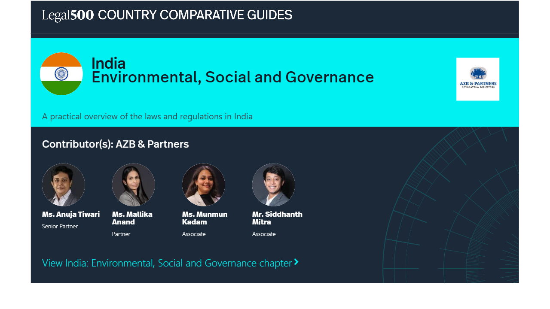Image resolution: width=550 pixels, height=309 pixels.
Task: Select the photo above Mr. Siddhanth Mitra's name
Action: point(274,185)
